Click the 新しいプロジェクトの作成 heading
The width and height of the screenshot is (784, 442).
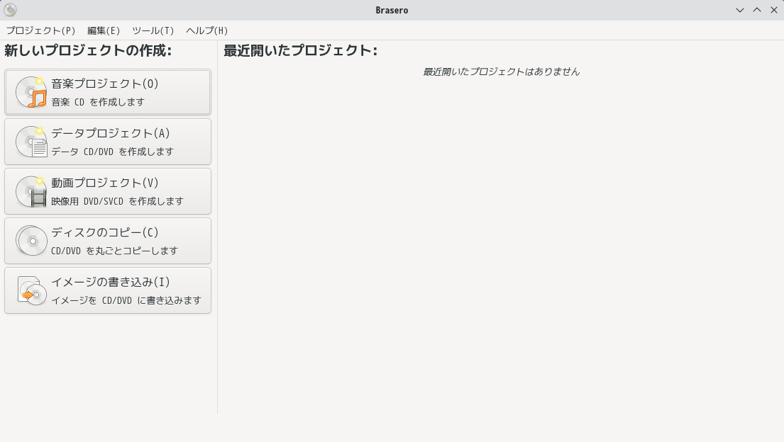pyautogui.click(x=88, y=50)
